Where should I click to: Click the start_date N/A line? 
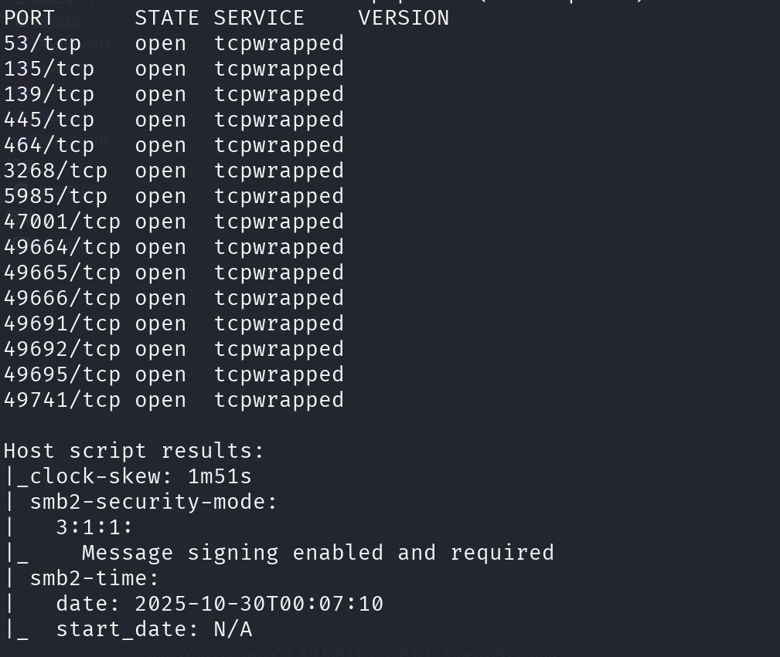pos(153,629)
